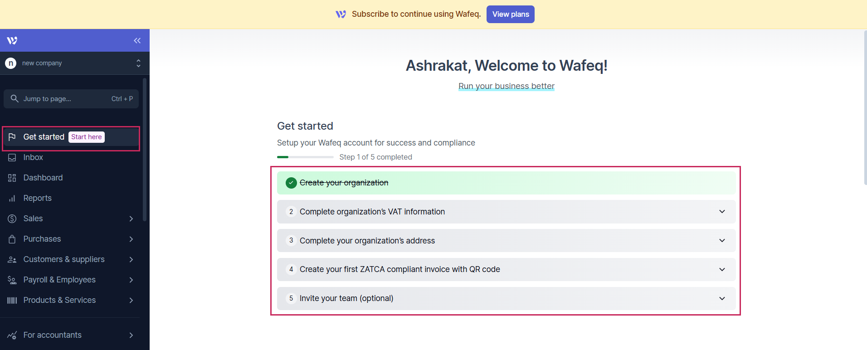
Task: Click the green organization completed checkmark
Action: coord(291,183)
